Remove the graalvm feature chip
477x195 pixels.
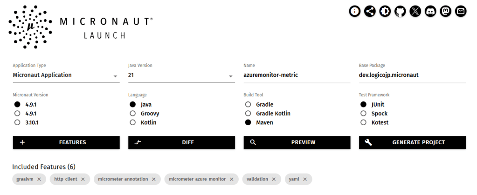click(x=39, y=179)
